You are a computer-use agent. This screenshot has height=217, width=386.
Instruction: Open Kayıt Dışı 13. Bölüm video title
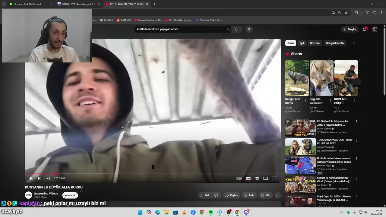[334, 198]
